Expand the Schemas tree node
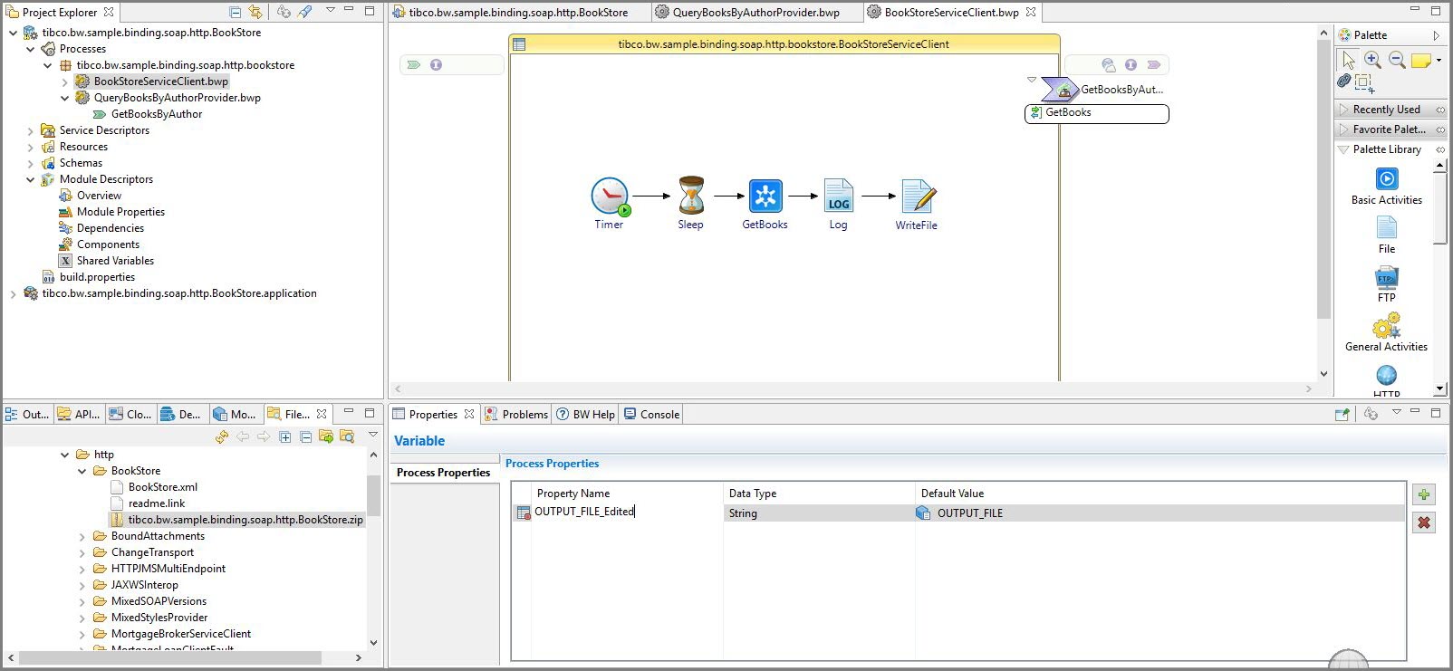Viewport: 1453px width, 671px height. click(31, 163)
